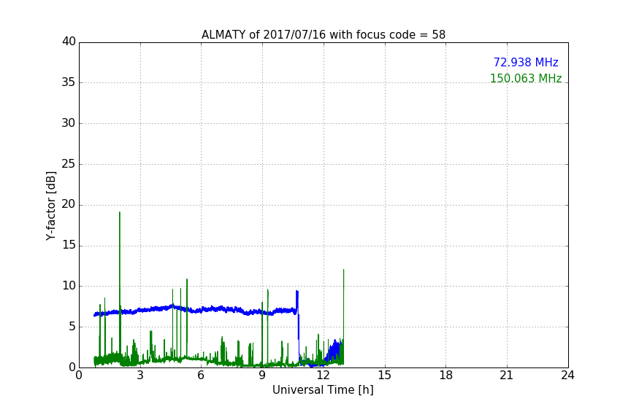Click the x-axis tick label '18'

click(446, 376)
